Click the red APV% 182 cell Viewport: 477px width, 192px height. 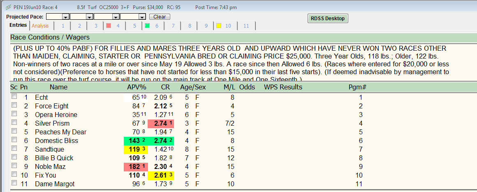click(135, 167)
